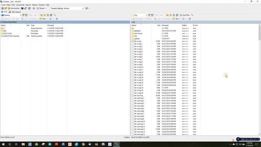Image resolution: width=261 pixels, height=147 pixels.
Task: Select the remote lost+found folder
Action: click(x=138, y=33)
